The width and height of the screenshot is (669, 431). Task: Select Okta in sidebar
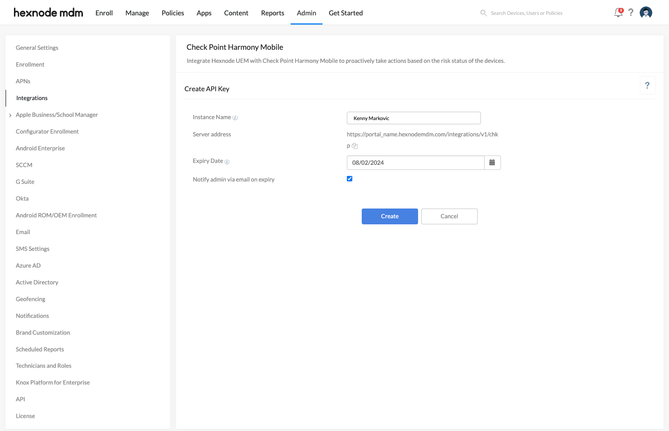coord(22,199)
